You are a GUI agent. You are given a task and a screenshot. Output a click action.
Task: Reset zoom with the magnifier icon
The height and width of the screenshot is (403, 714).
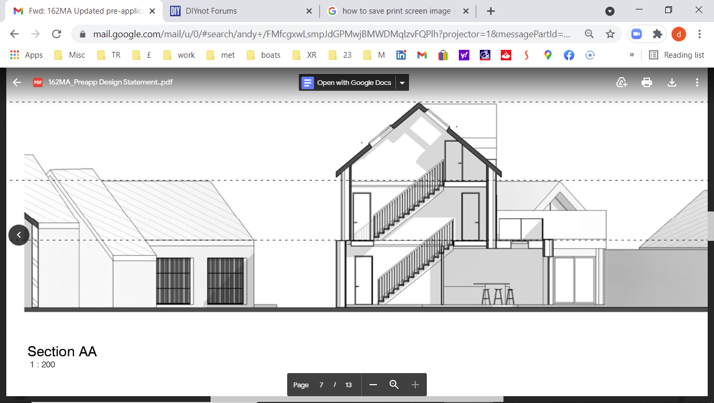(394, 385)
